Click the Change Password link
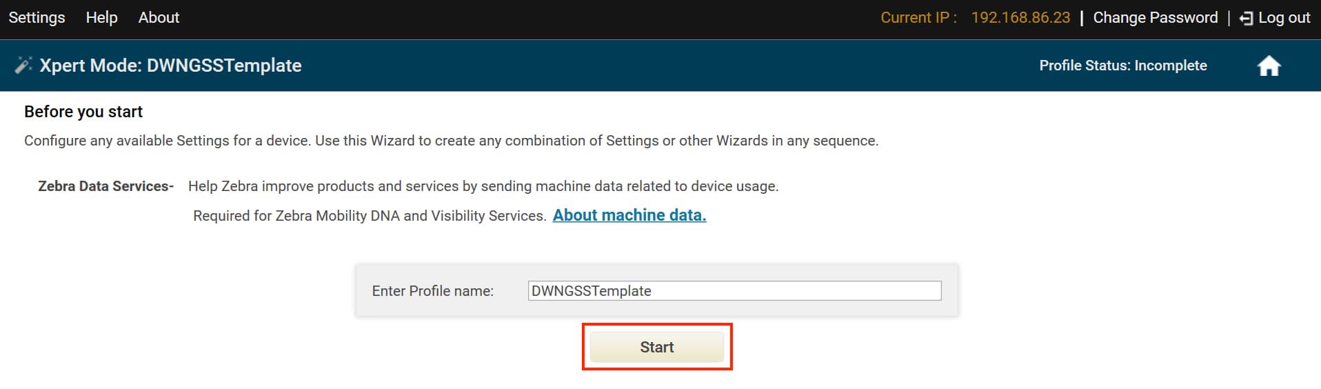This screenshot has height=389, width=1321. 1156,18
